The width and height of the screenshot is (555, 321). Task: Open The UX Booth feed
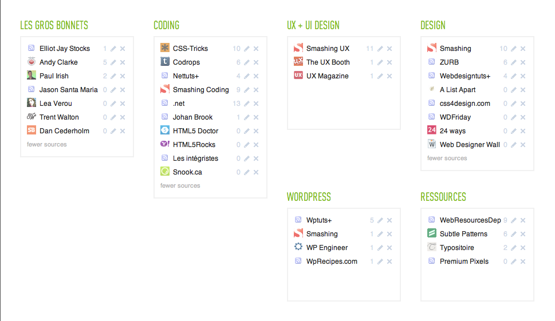328,62
